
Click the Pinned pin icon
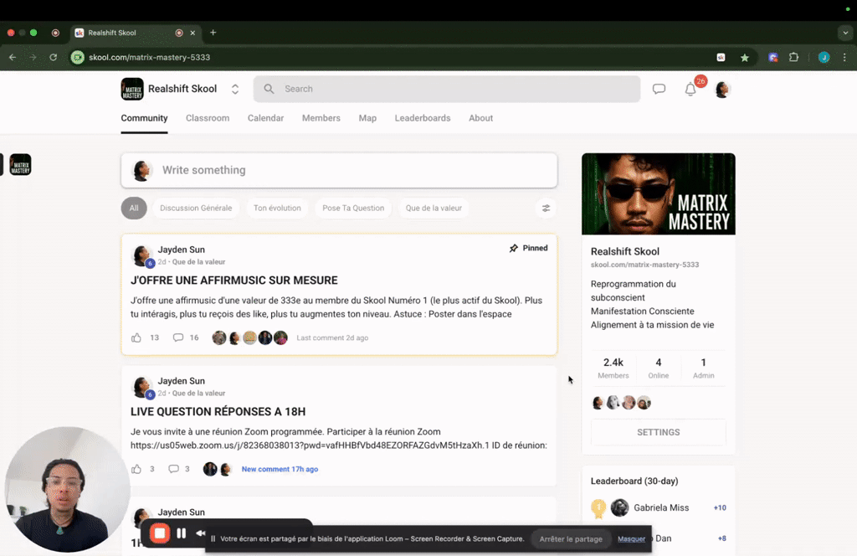(513, 248)
